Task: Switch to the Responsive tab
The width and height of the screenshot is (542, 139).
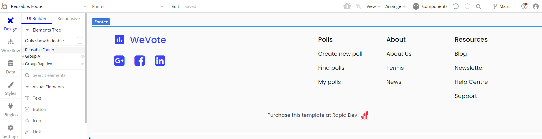Action: pyautogui.click(x=68, y=19)
